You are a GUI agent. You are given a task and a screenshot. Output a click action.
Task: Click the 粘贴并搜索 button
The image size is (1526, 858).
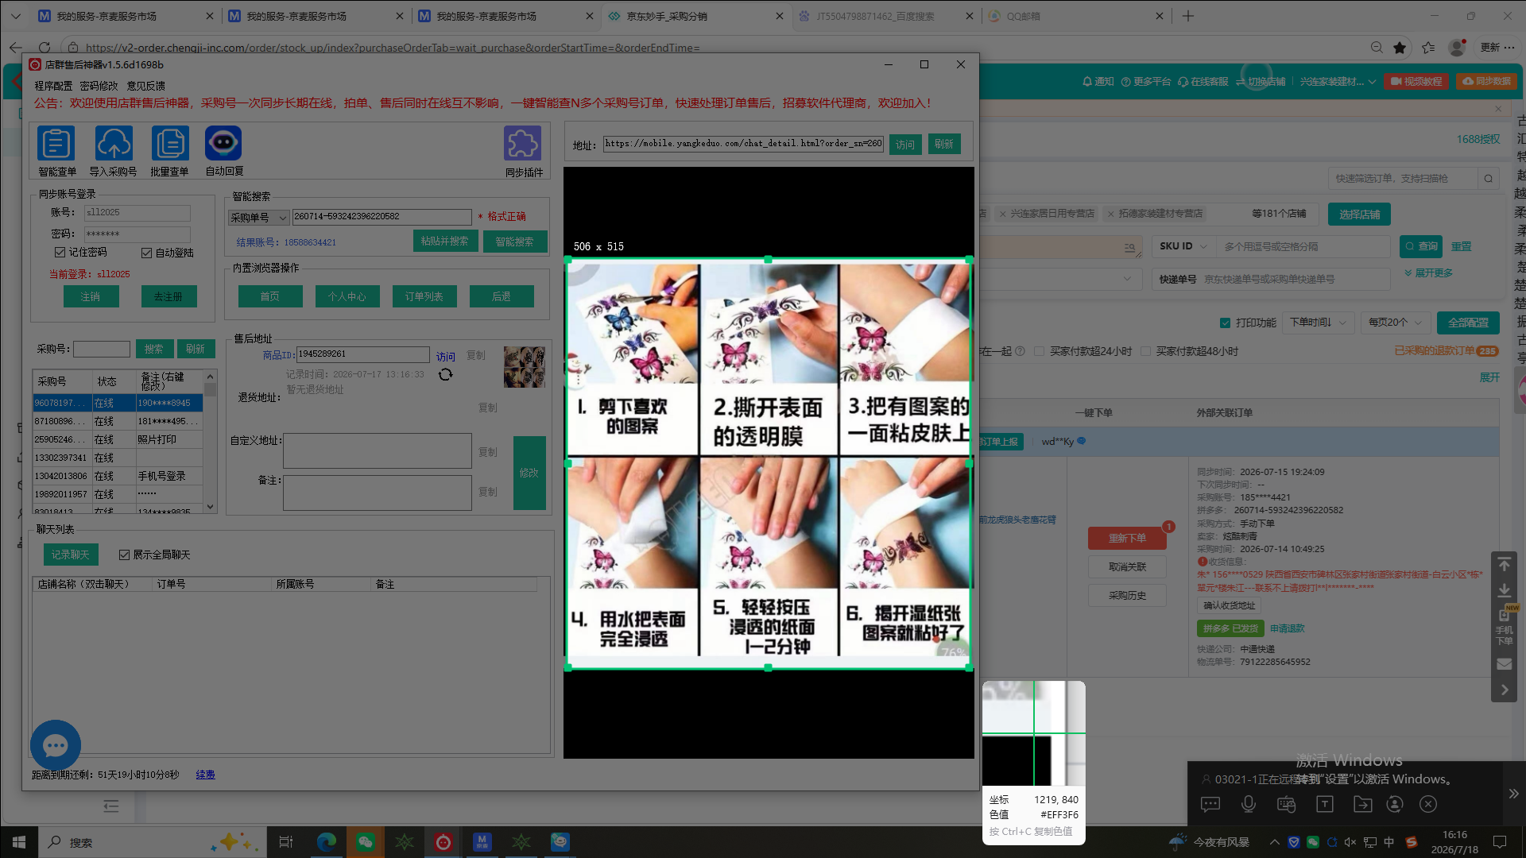445,242
